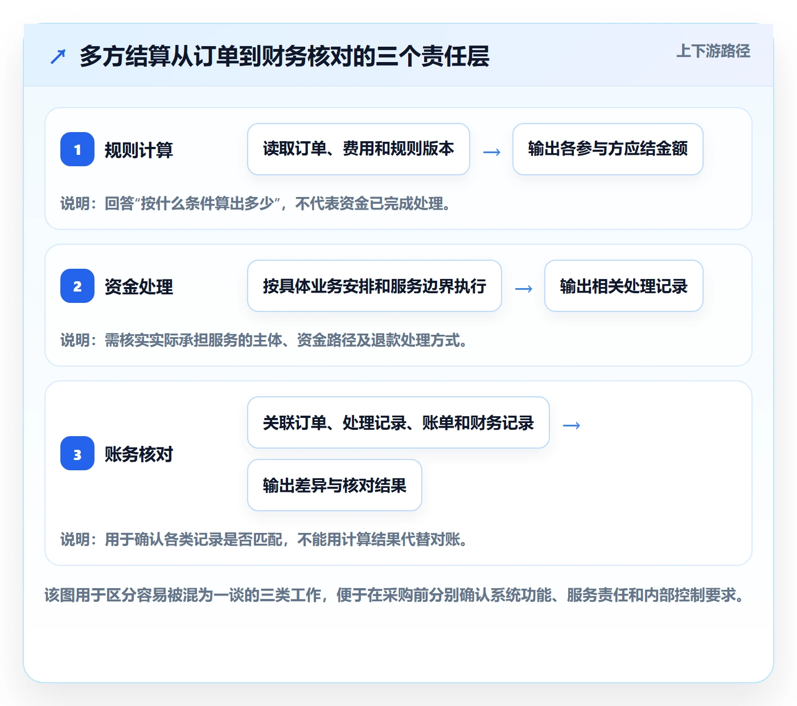Click the 资金处理 layer heading
This screenshot has width=797, height=706.
pos(139,286)
